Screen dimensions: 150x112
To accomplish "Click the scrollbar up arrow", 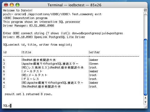I will 146,98.
